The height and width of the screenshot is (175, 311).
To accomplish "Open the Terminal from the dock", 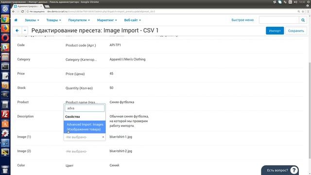I will [x=5, y=67].
